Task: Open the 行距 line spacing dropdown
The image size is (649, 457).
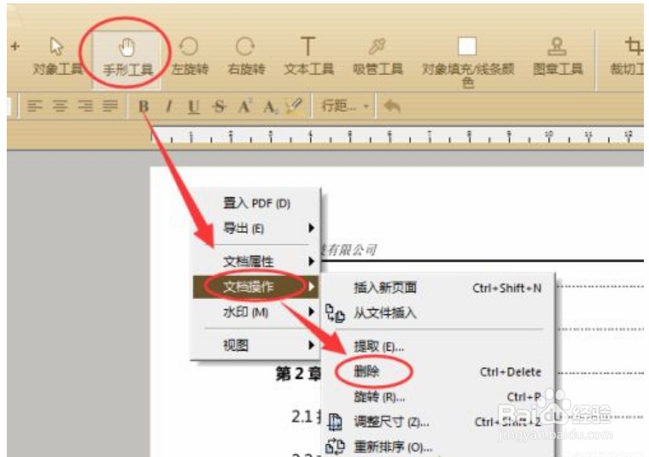Action: point(345,106)
